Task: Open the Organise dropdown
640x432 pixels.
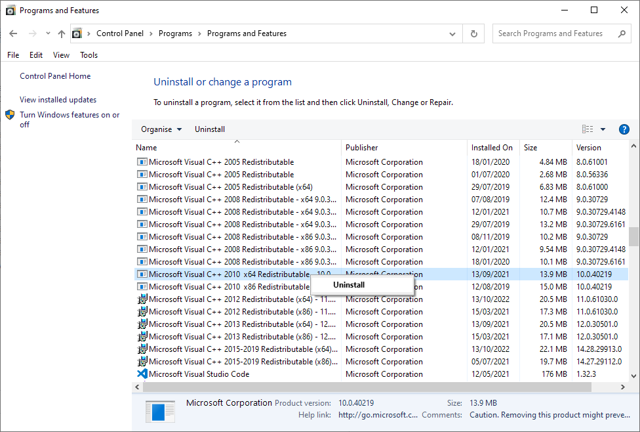Action: pyautogui.click(x=161, y=129)
